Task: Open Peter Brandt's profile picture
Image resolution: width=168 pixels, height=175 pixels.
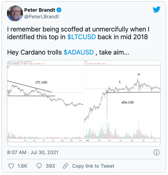Action: point(15,13)
